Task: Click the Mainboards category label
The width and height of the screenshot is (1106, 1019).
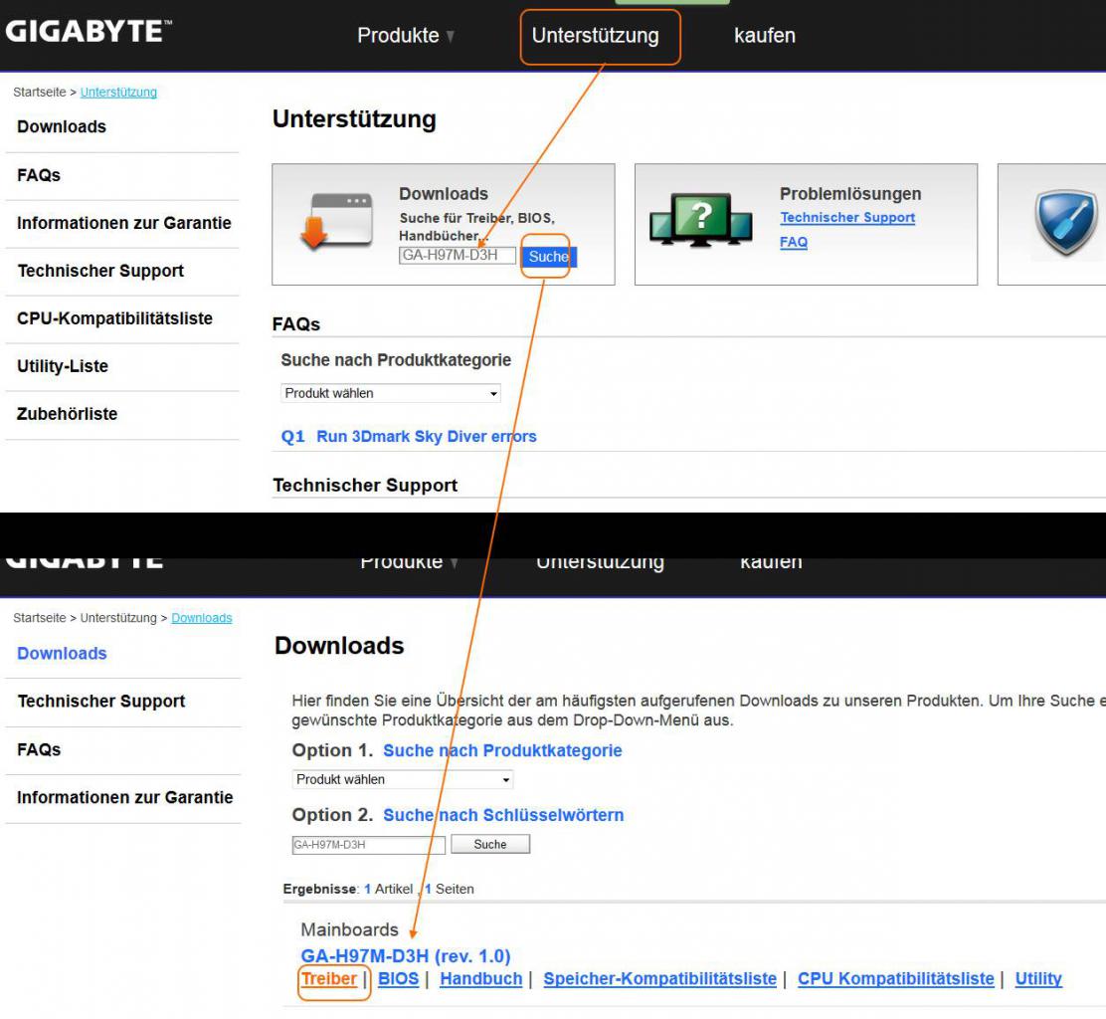Action: (x=350, y=929)
